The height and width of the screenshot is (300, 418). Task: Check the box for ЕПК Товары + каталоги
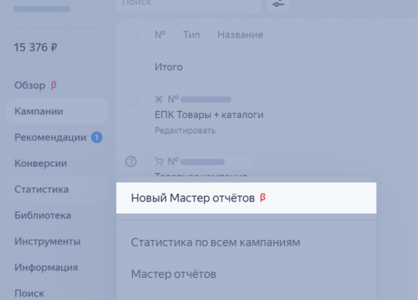131,99
